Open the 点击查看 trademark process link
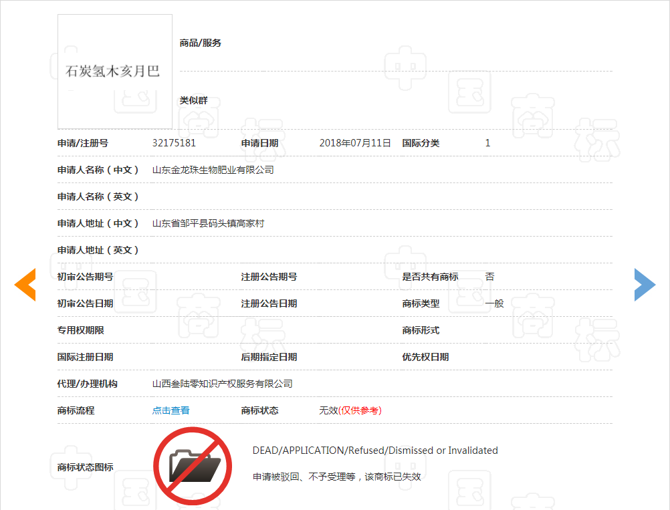This screenshot has height=510, width=670. [171, 410]
